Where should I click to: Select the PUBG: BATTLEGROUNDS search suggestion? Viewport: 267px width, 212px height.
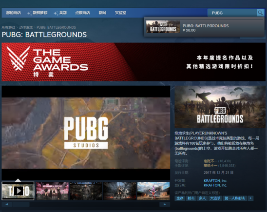[x=204, y=27]
